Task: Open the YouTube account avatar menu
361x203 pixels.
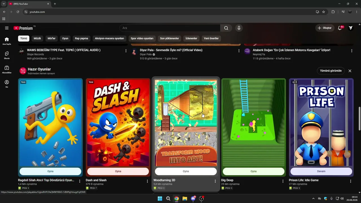Action: tap(351, 28)
